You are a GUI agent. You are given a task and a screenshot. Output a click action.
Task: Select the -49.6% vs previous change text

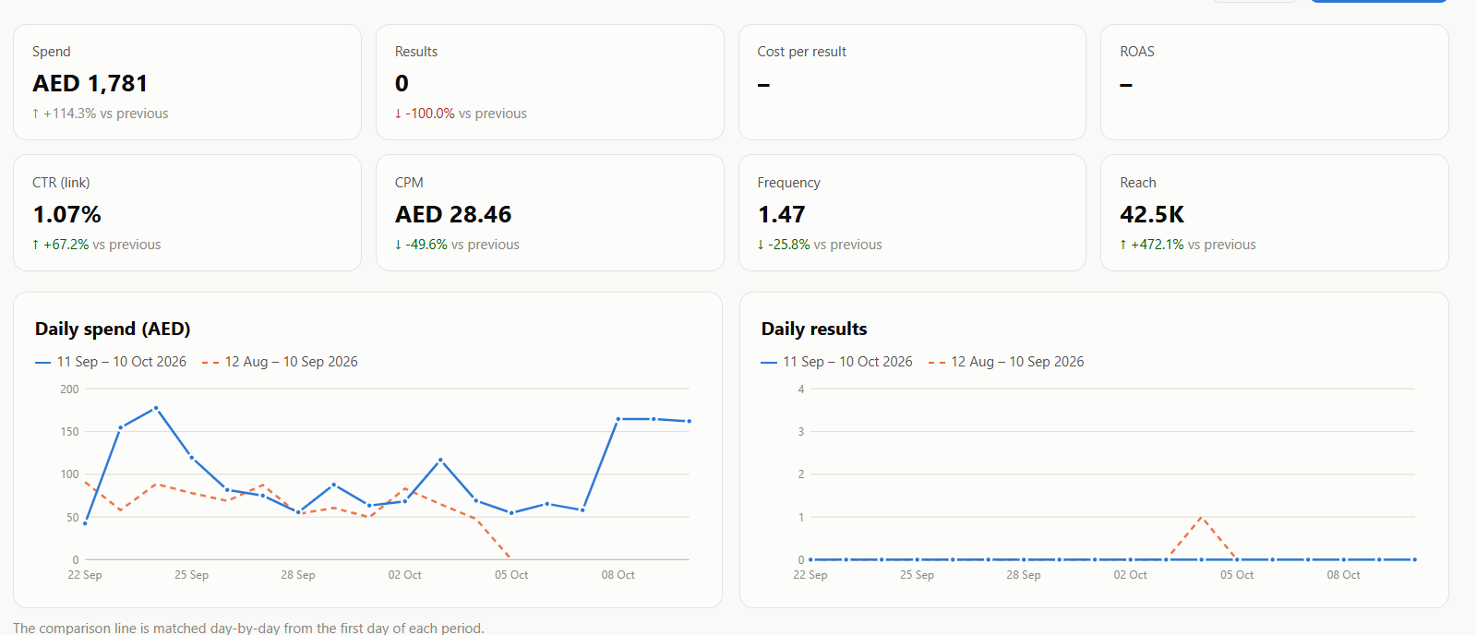pyautogui.click(x=457, y=245)
